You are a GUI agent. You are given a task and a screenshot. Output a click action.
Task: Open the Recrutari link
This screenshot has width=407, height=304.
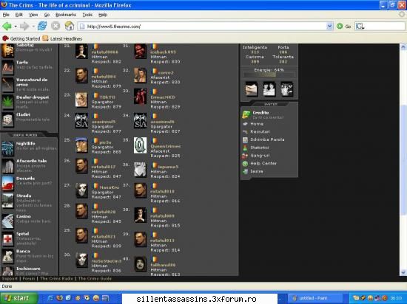point(260,131)
